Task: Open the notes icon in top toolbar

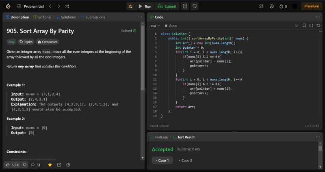Action: (x=195, y=6)
